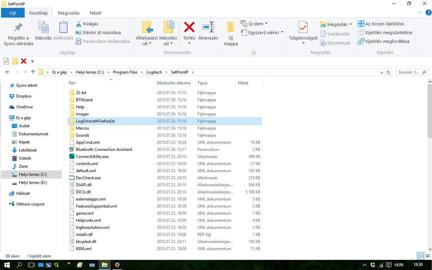Collapse the ribbon with the chevron
Image resolution: width=432 pixels, height=270 pixels.
point(420,12)
